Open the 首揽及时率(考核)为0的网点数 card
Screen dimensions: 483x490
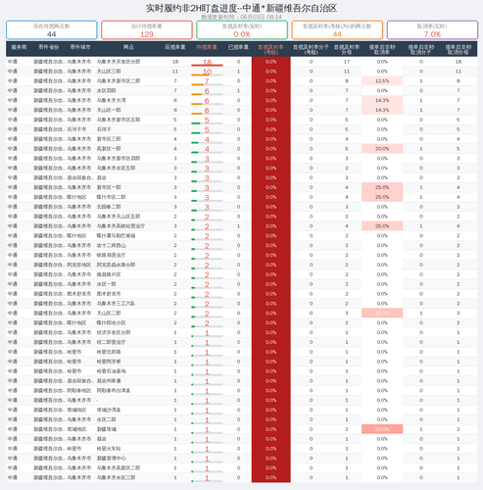click(x=337, y=30)
